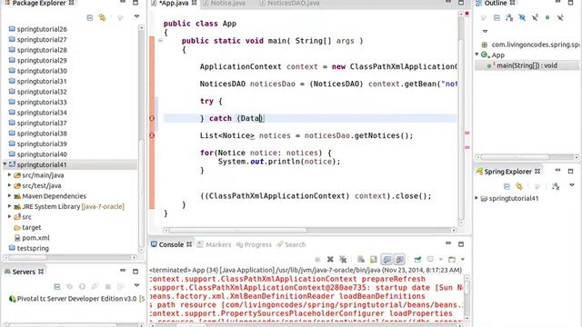The width and height of the screenshot is (582, 327).
Task: Remove launch in Console toolbar
Action: [330, 259]
